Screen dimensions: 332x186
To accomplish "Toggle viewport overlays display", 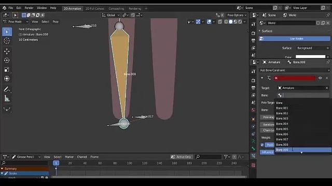I will pos(209,22).
